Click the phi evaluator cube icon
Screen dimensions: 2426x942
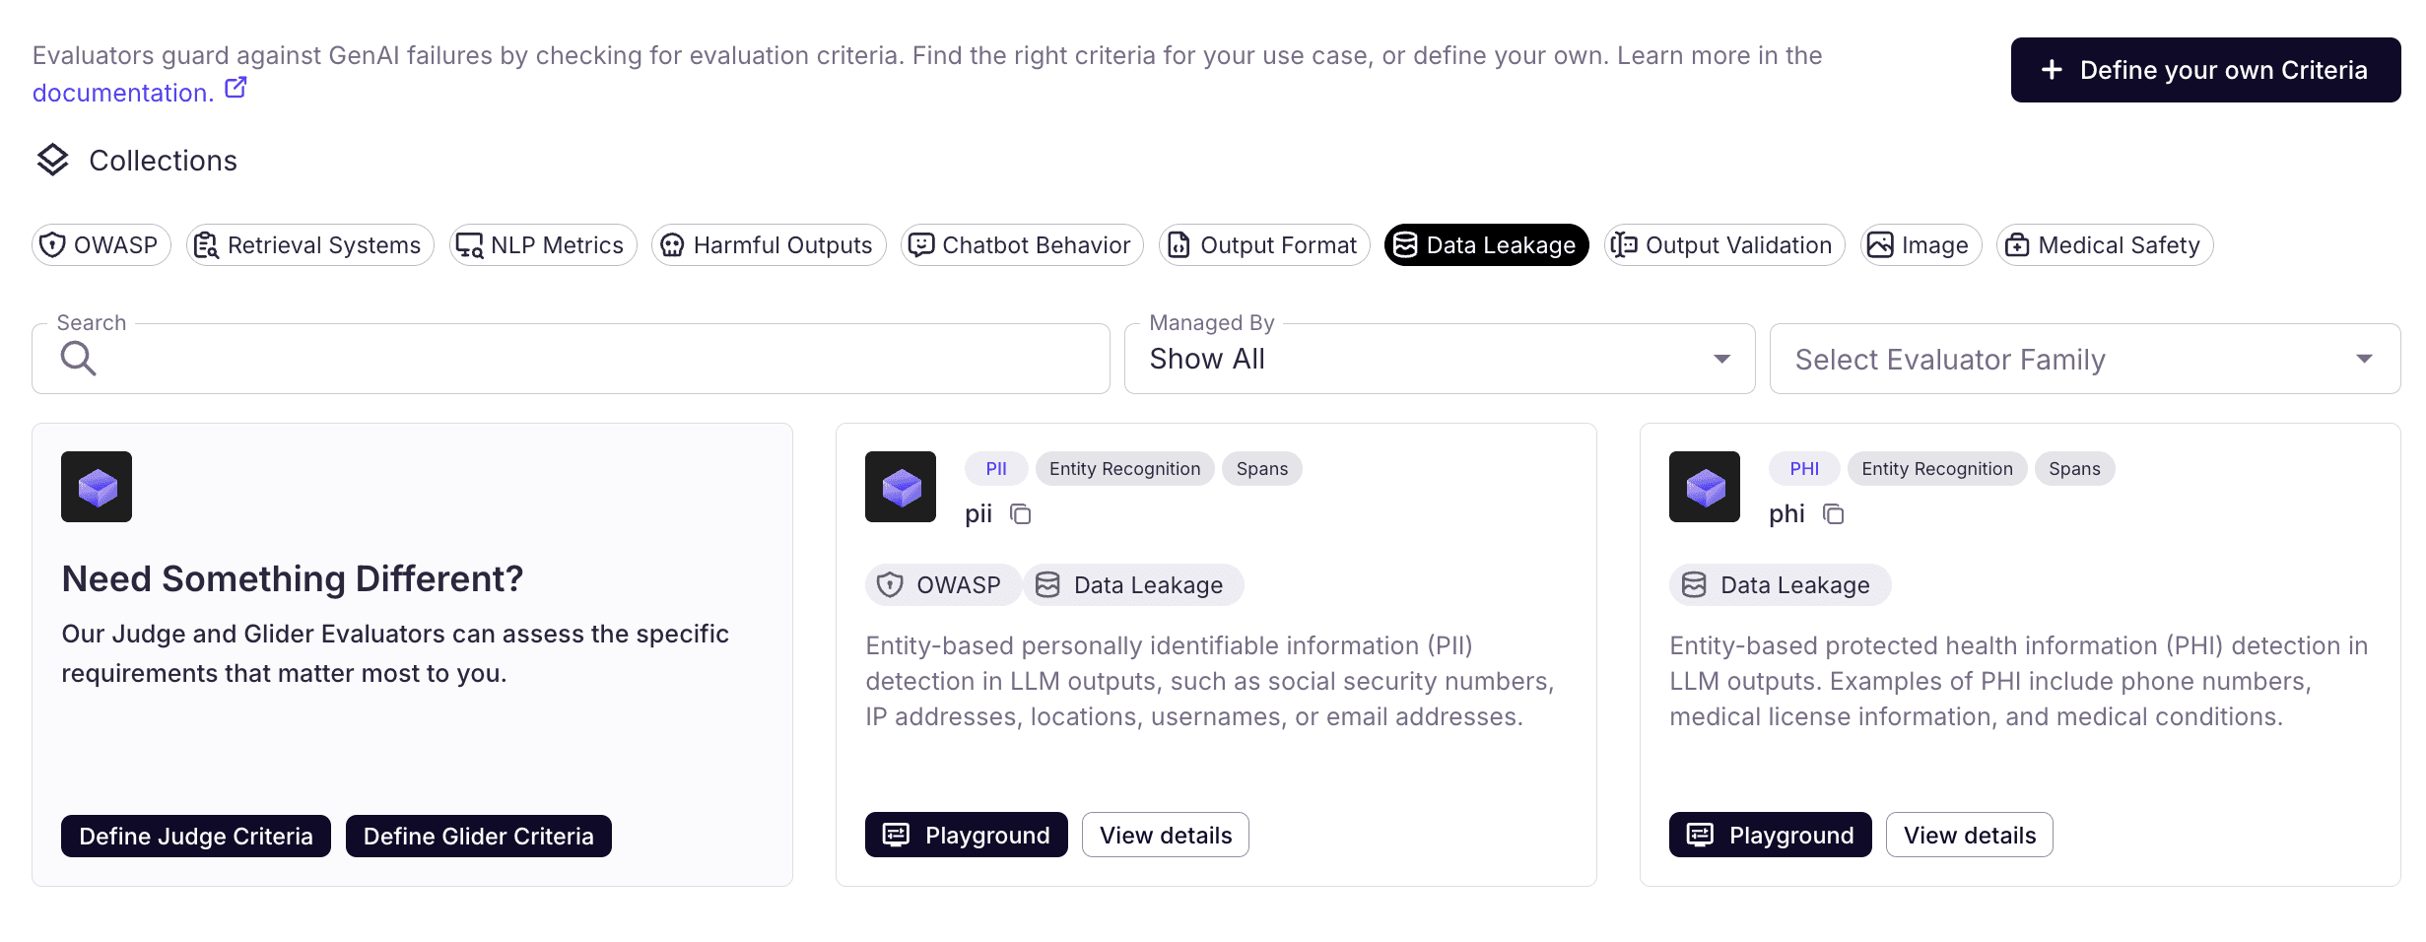tap(1704, 487)
